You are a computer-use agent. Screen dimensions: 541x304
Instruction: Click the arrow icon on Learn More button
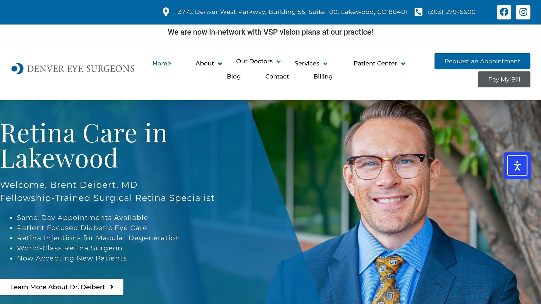pos(112,287)
